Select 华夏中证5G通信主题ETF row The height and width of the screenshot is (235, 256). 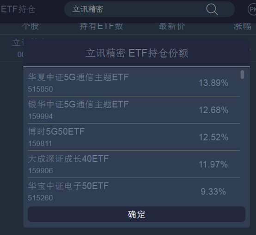point(134,83)
